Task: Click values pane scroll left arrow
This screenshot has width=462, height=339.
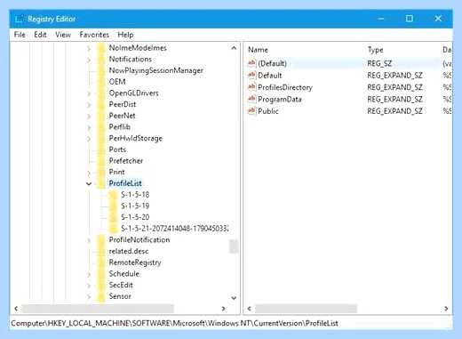Action: (x=250, y=309)
